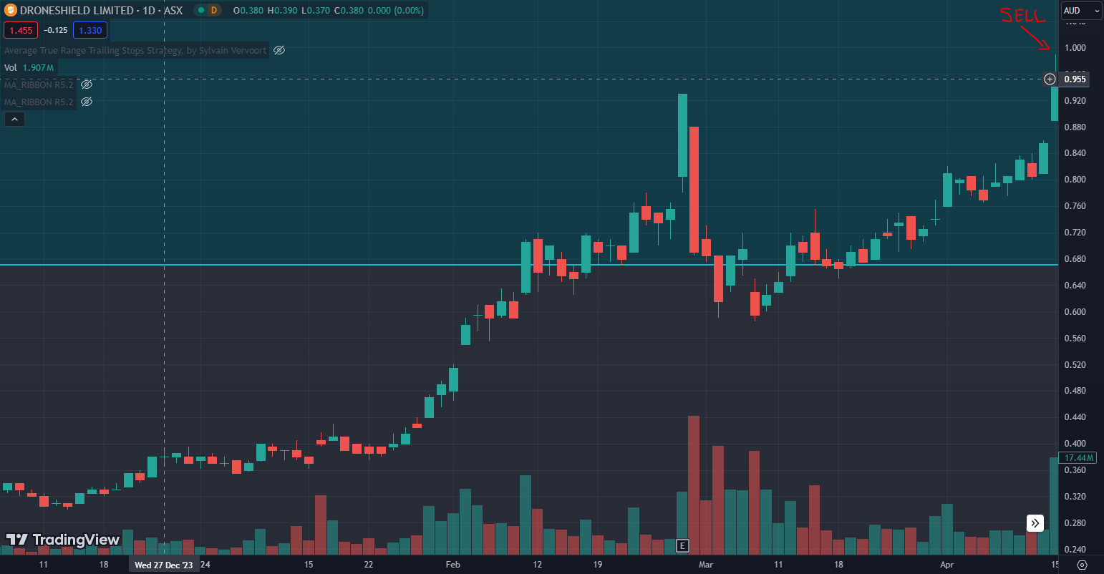The width and height of the screenshot is (1104, 574).
Task: Open the AUD currency dropdown
Action: pyautogui.click(x=1080, y=11)
